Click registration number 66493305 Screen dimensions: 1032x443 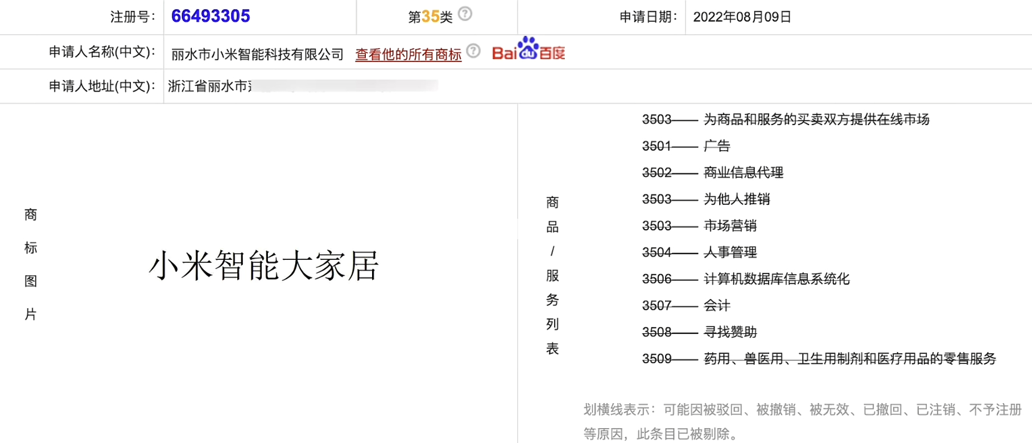point(210,16)
